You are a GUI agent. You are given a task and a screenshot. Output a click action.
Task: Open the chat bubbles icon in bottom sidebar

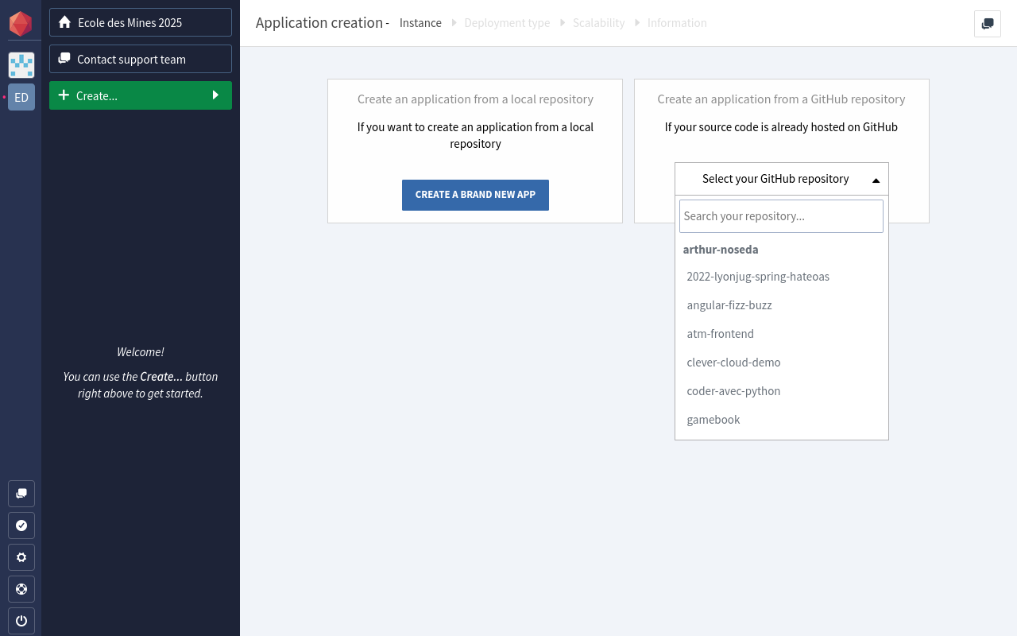pos(21,494)
